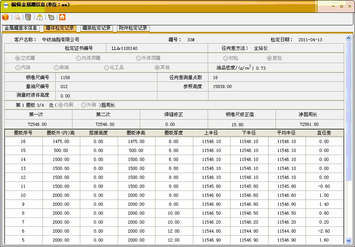Open the 罐底检定记录 tab
This screenshot has height=247, width=355.
(x=97, y=28)
